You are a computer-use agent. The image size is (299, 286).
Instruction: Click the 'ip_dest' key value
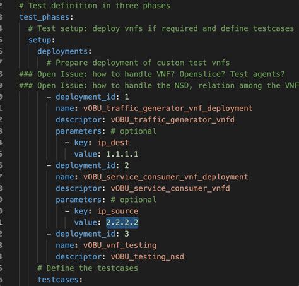[x=113, y=143]
